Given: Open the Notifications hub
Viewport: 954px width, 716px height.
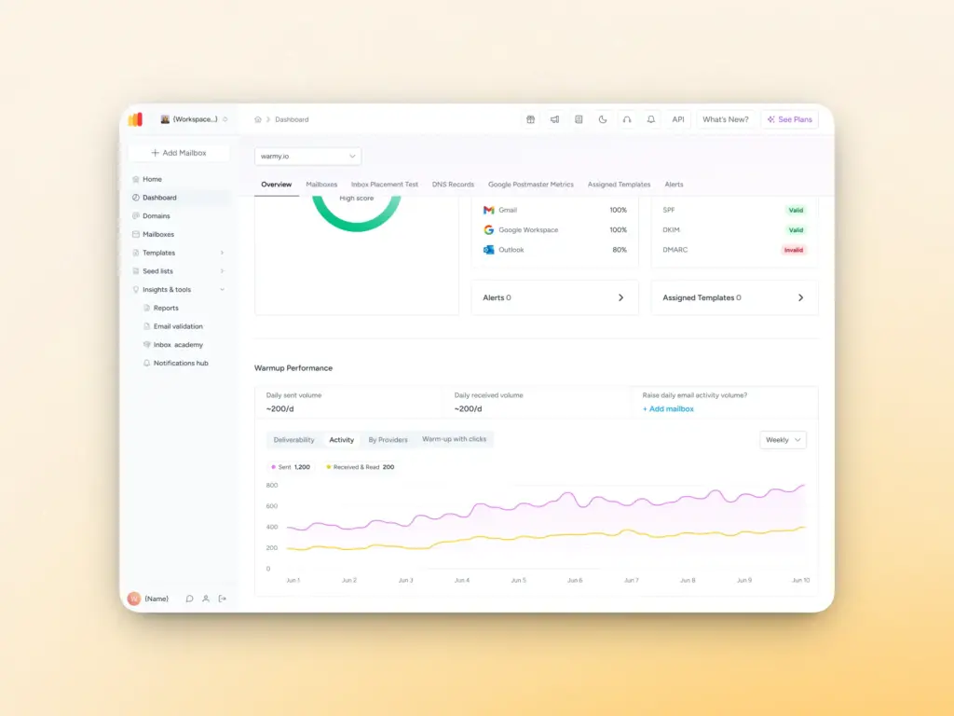Looking at the screenshot, I should pos(179,363).
